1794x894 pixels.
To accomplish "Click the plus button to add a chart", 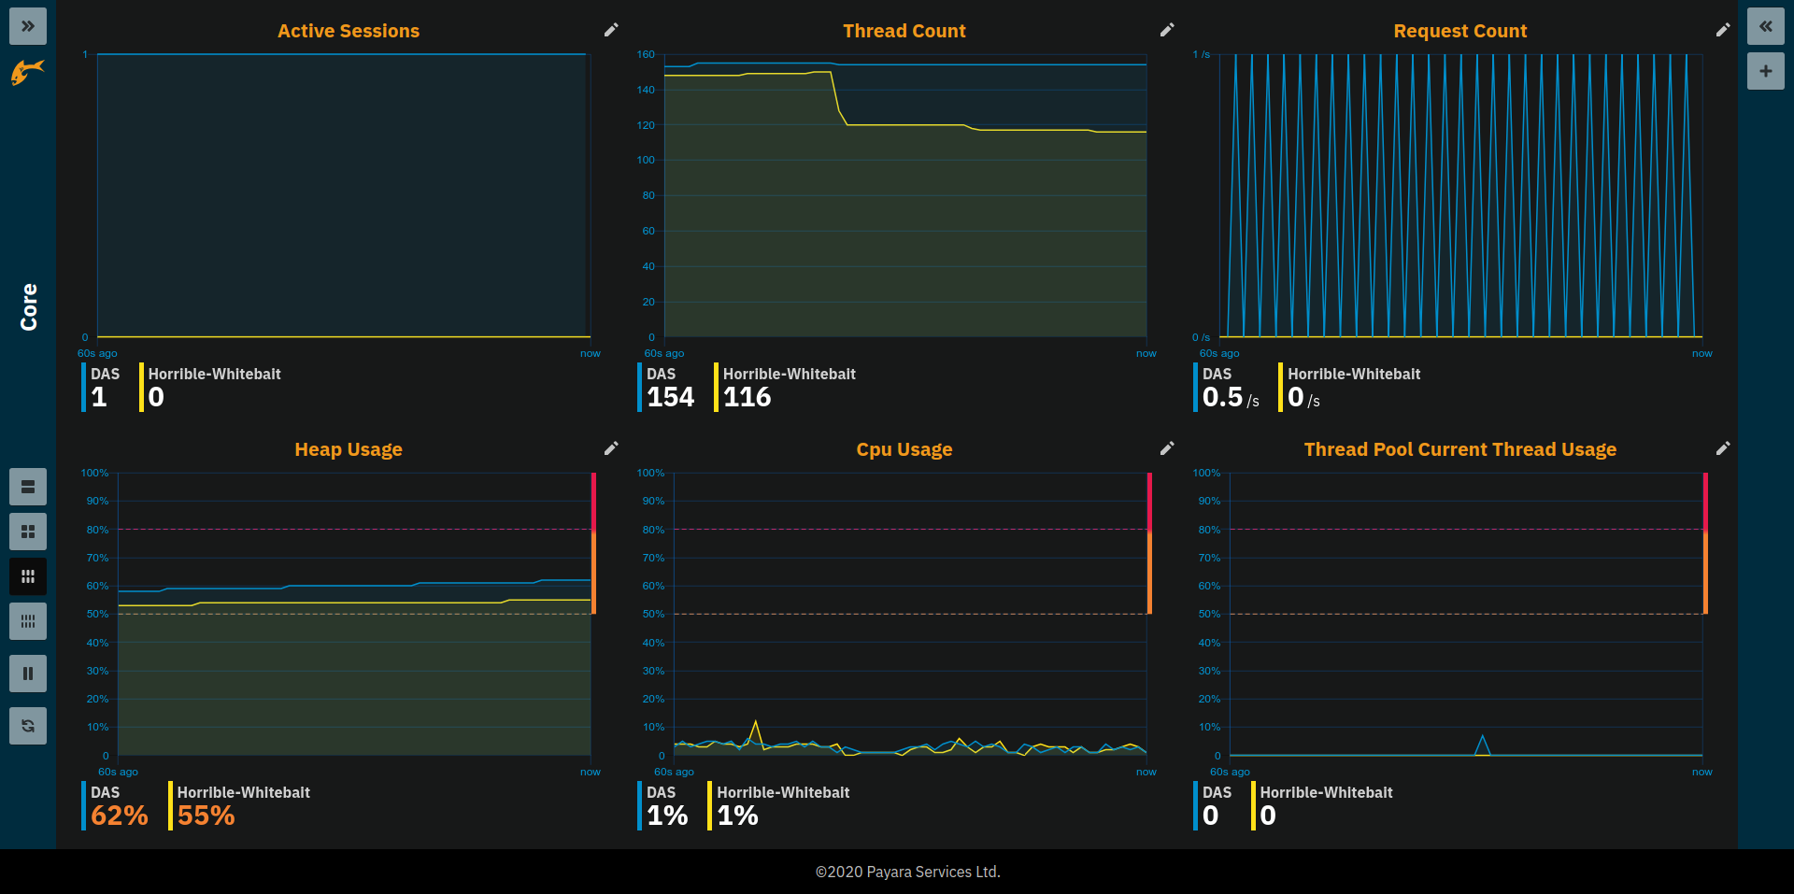I will [1765, 71].
